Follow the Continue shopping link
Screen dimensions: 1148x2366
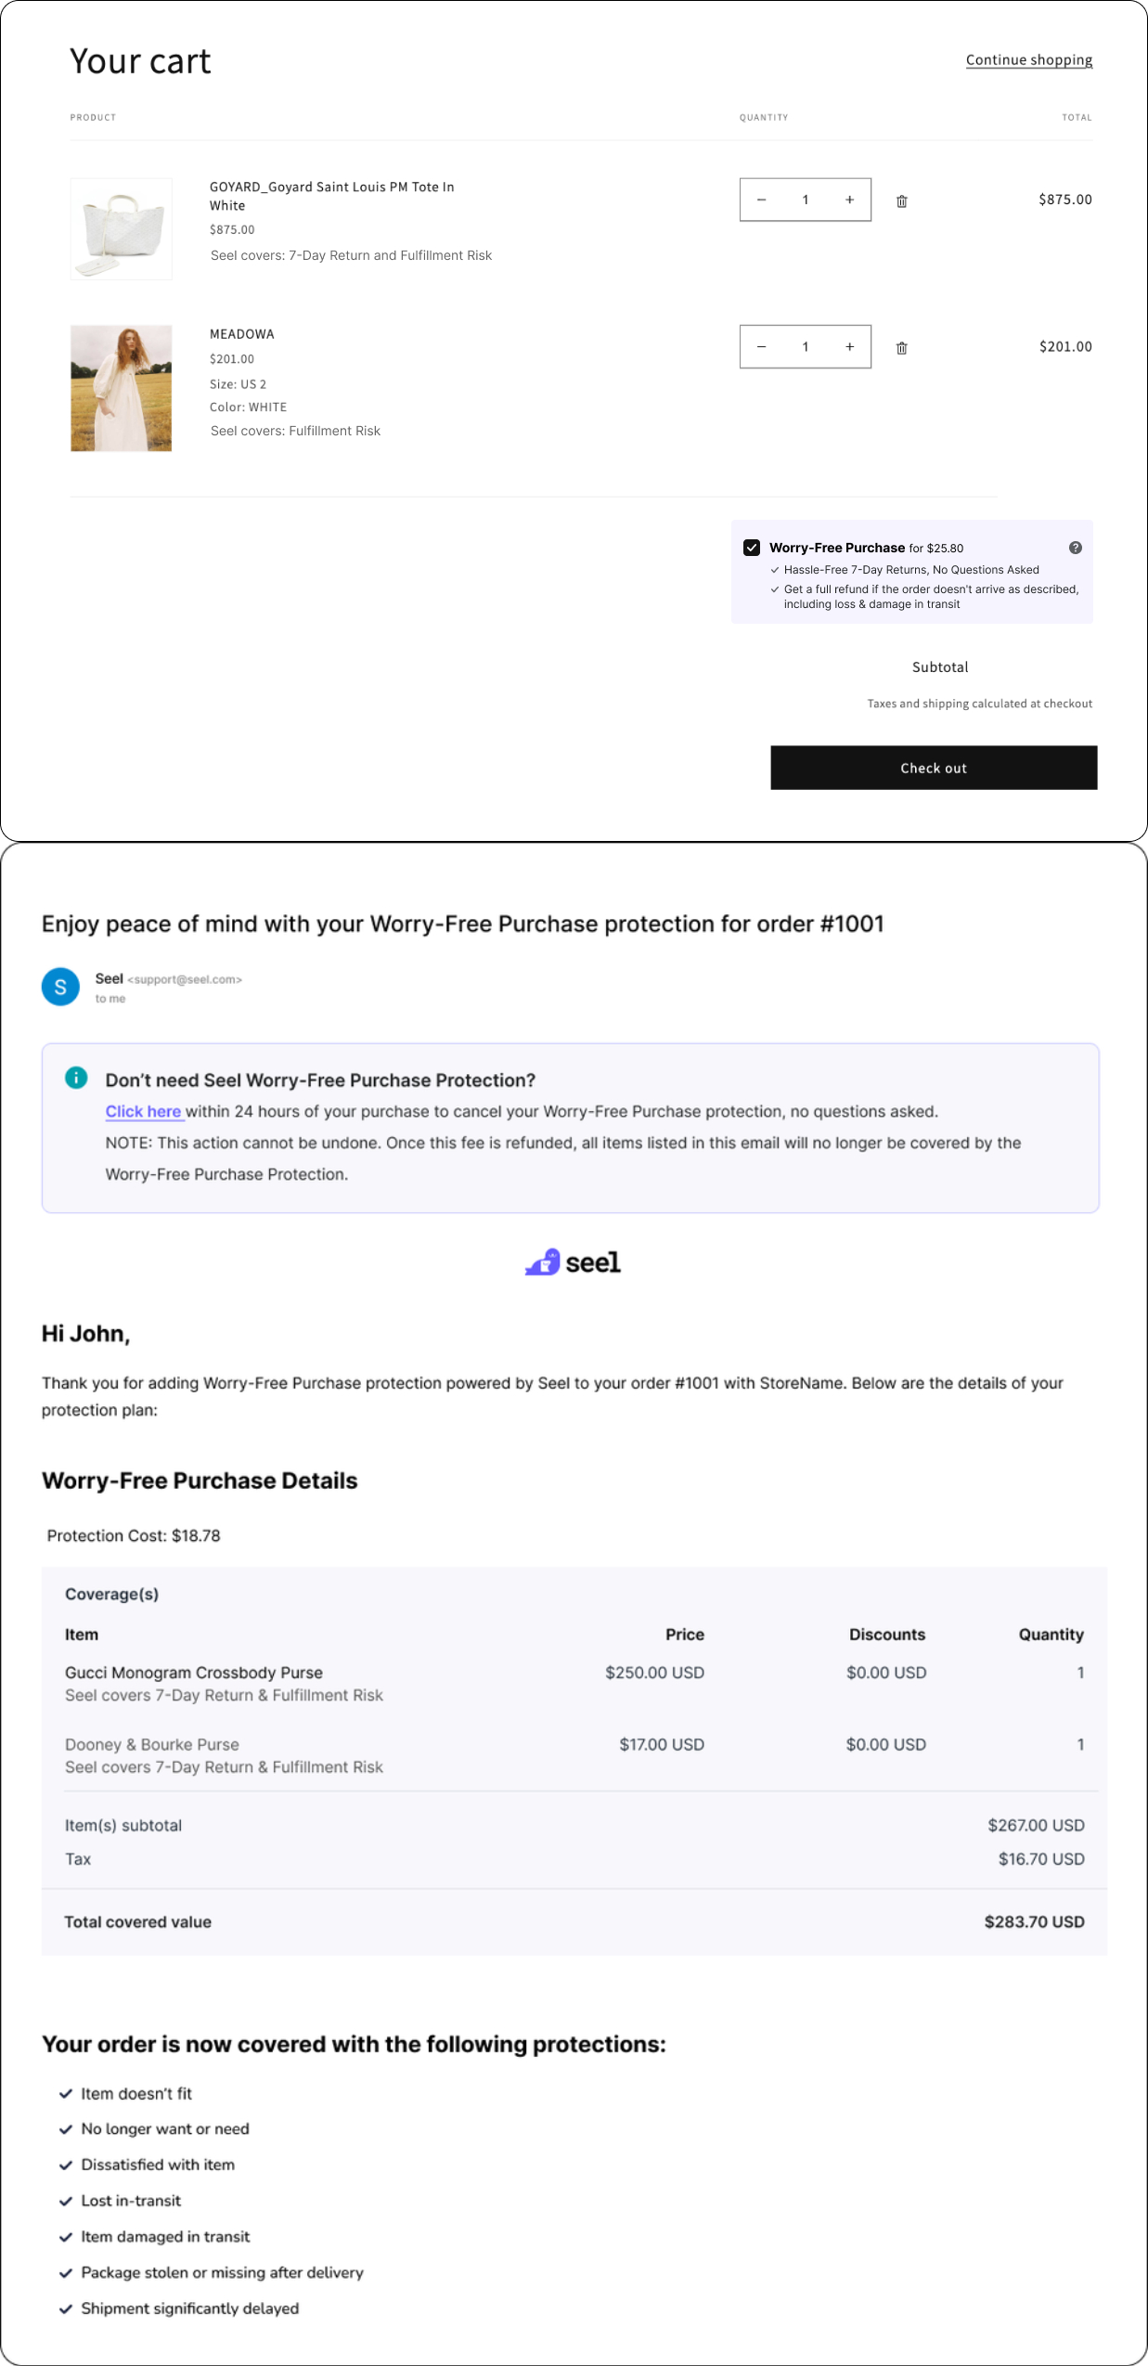click(1028, 60)
